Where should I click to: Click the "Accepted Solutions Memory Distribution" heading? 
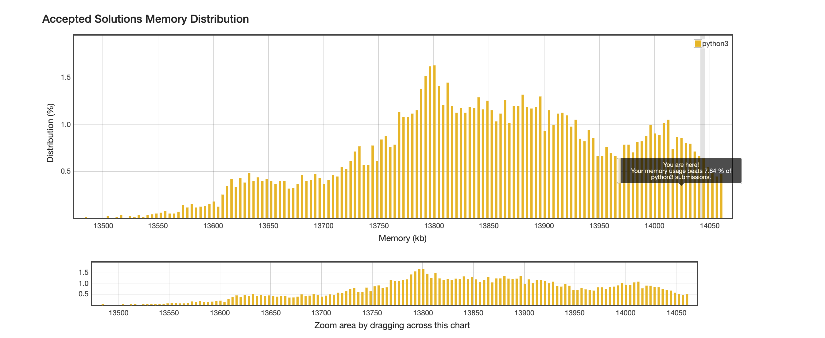pos(145,19)
